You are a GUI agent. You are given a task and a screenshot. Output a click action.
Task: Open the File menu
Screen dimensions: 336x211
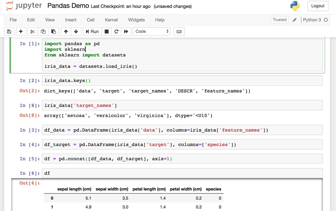[x=13, y=20]
